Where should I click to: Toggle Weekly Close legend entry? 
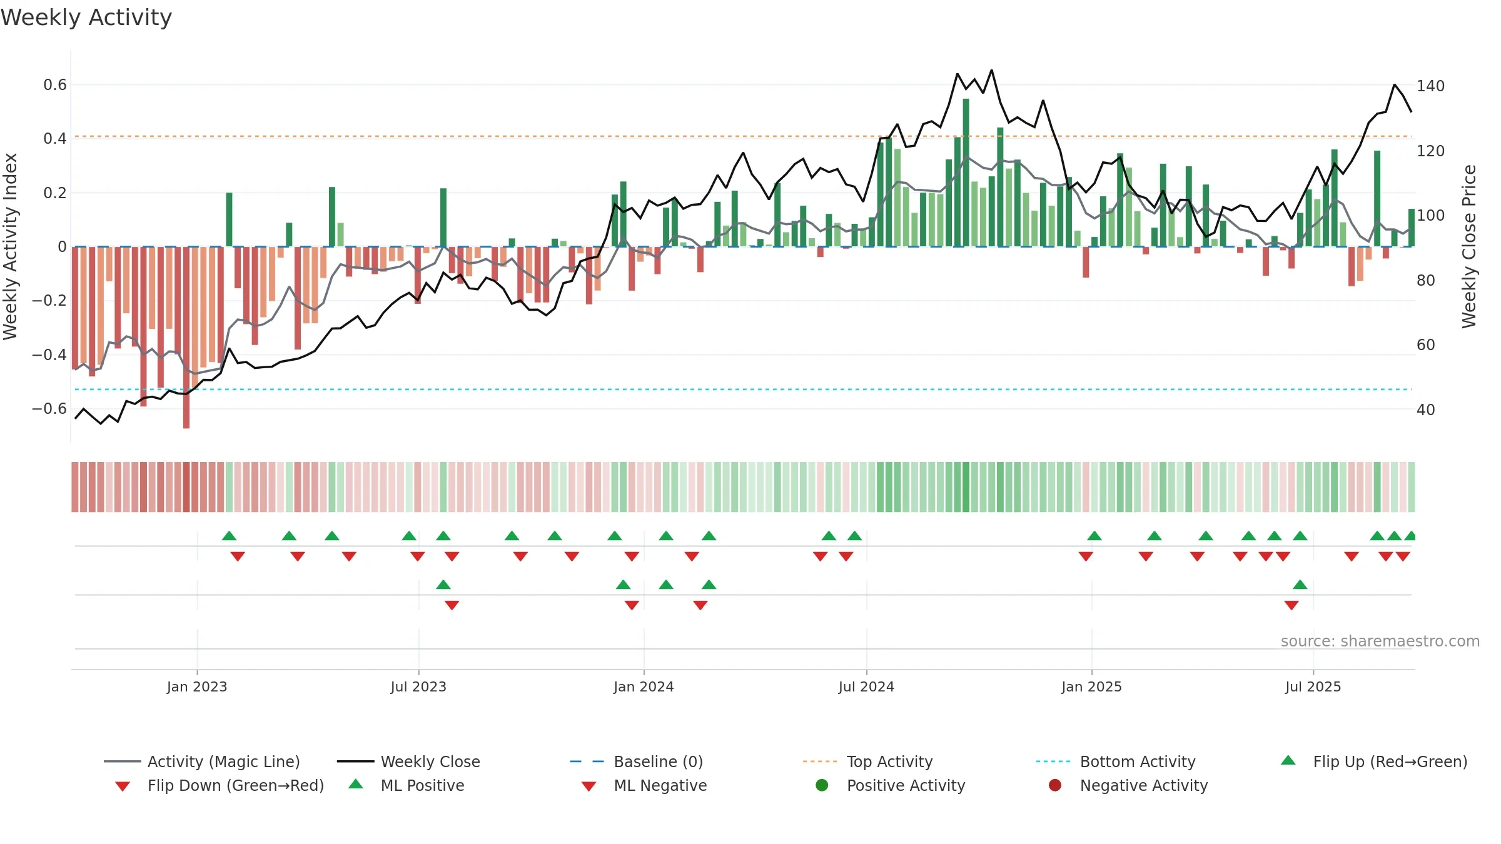(x=408, y=761)
